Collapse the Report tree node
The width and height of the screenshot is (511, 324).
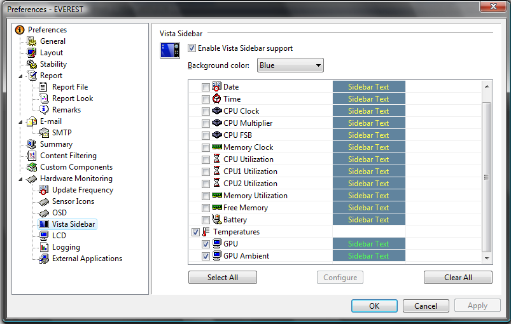point(20,76)
